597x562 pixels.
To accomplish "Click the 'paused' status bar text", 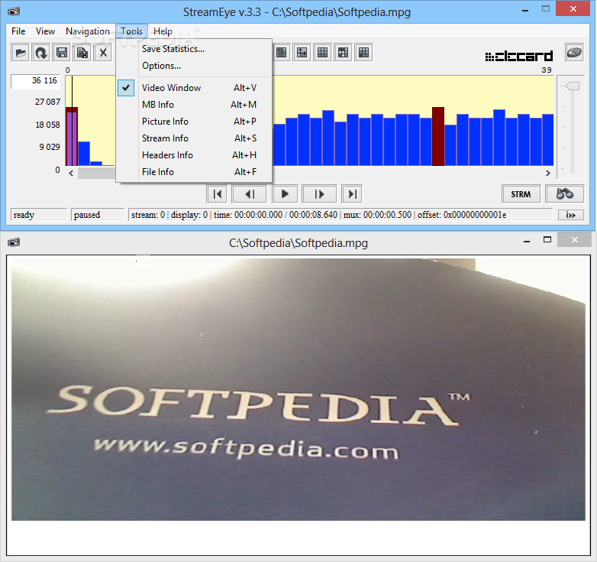I will 87,215.
